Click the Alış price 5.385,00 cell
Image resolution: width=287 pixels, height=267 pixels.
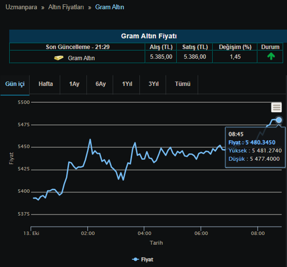pos(161,57)
